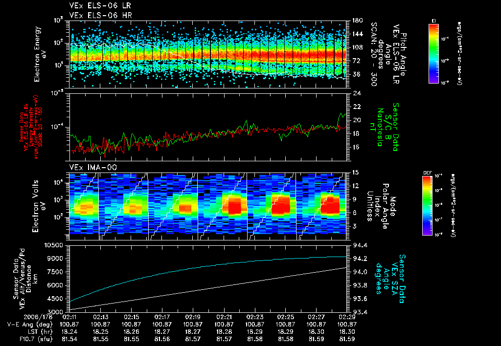The height and width of the screenshot is (346, 501).
Task: Click the SZA axis tick label 94.2
Action: (x=360, y=259)
